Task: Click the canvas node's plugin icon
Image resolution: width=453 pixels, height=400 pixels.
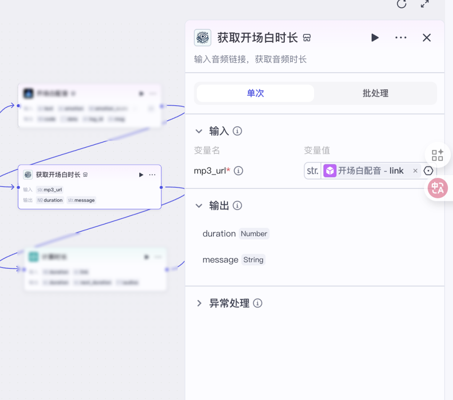Action: [x=28, y=174]
